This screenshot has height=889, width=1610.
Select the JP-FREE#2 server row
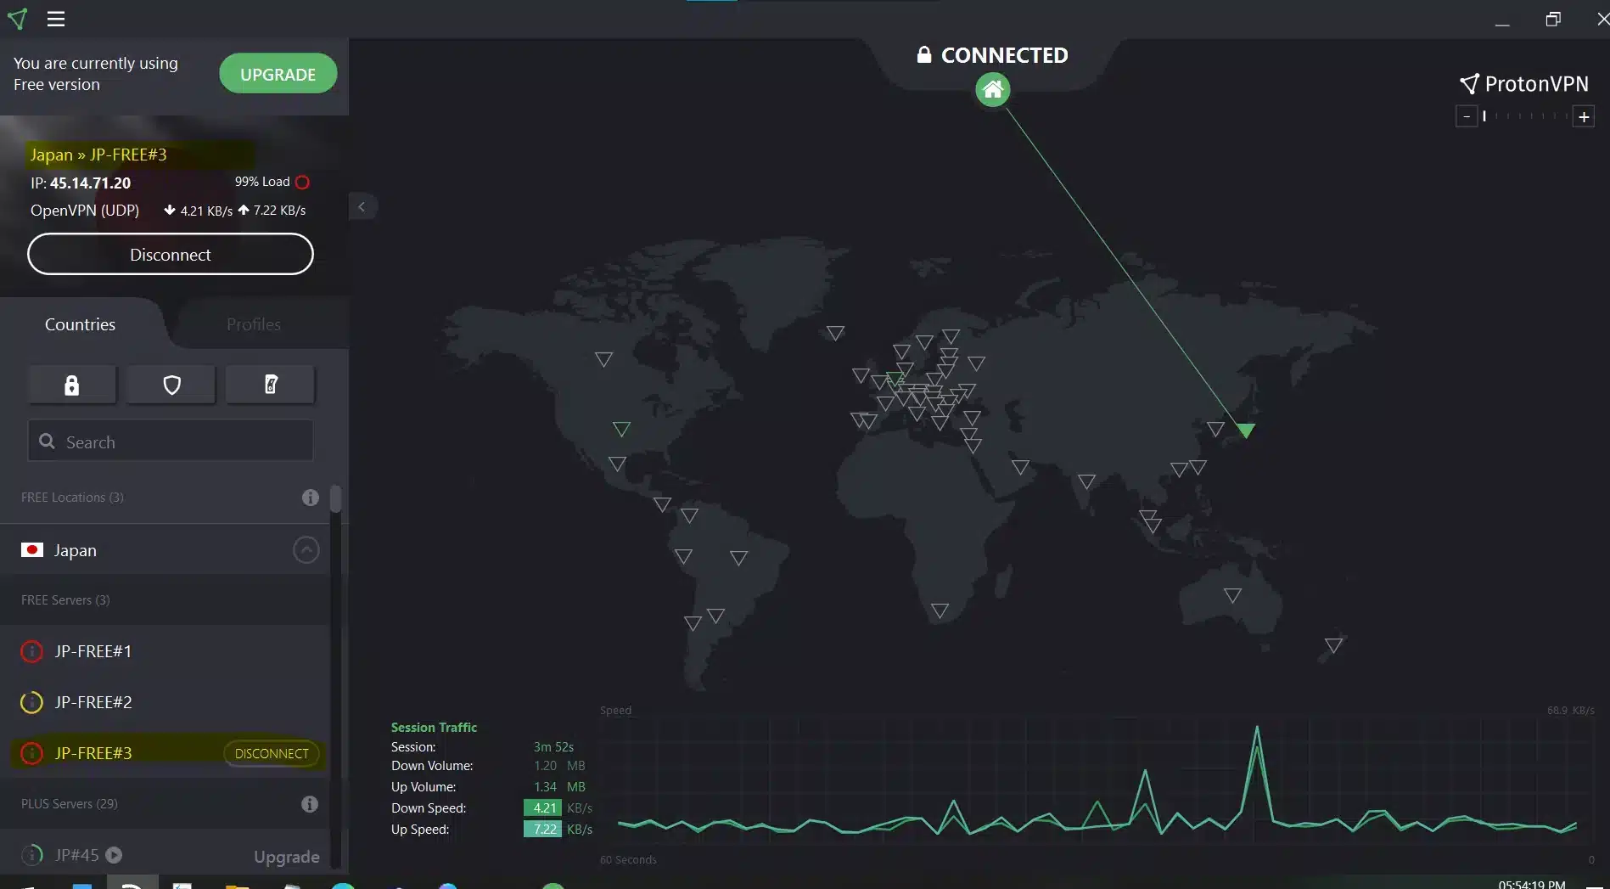pos(165,702)
